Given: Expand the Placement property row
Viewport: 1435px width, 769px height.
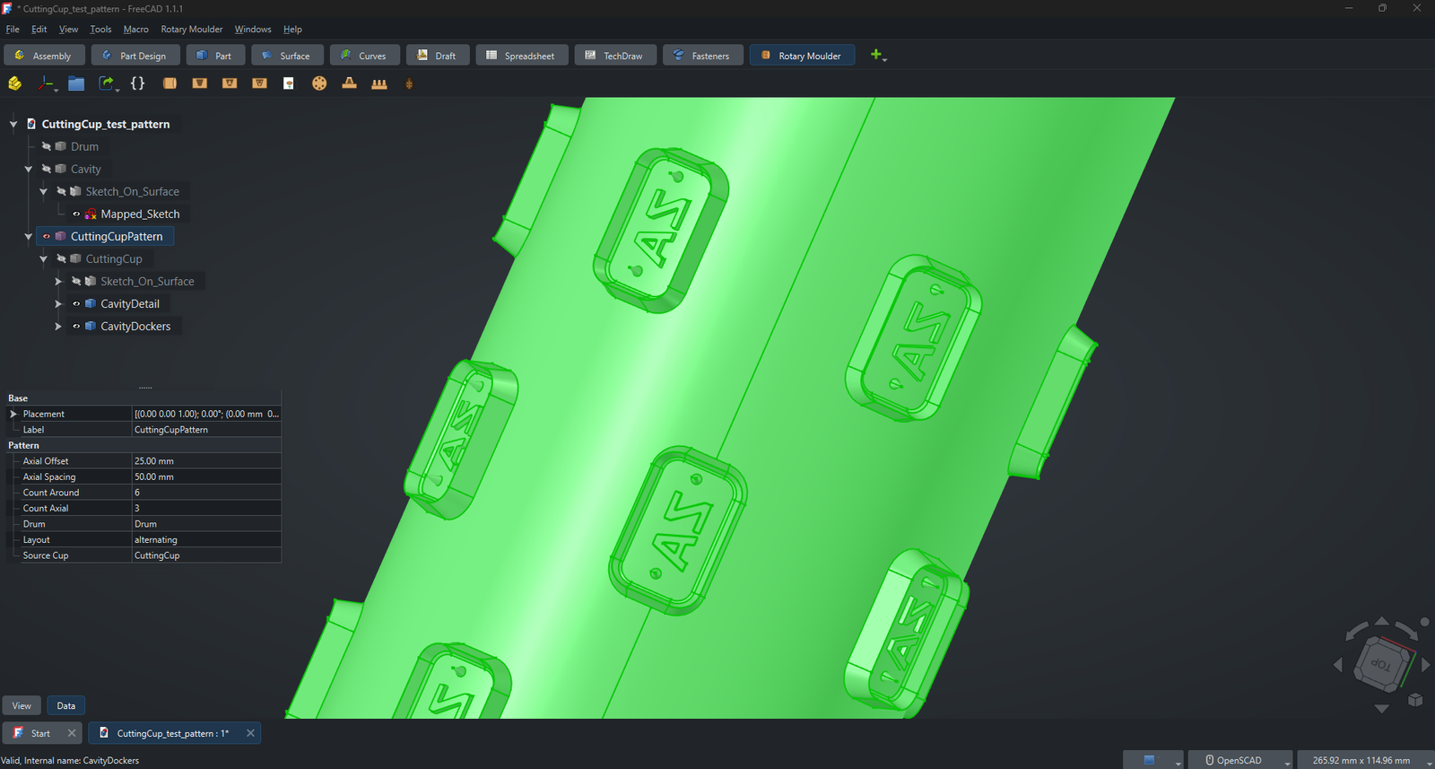Looking at the screenshot, I should [x=13, y=414].
